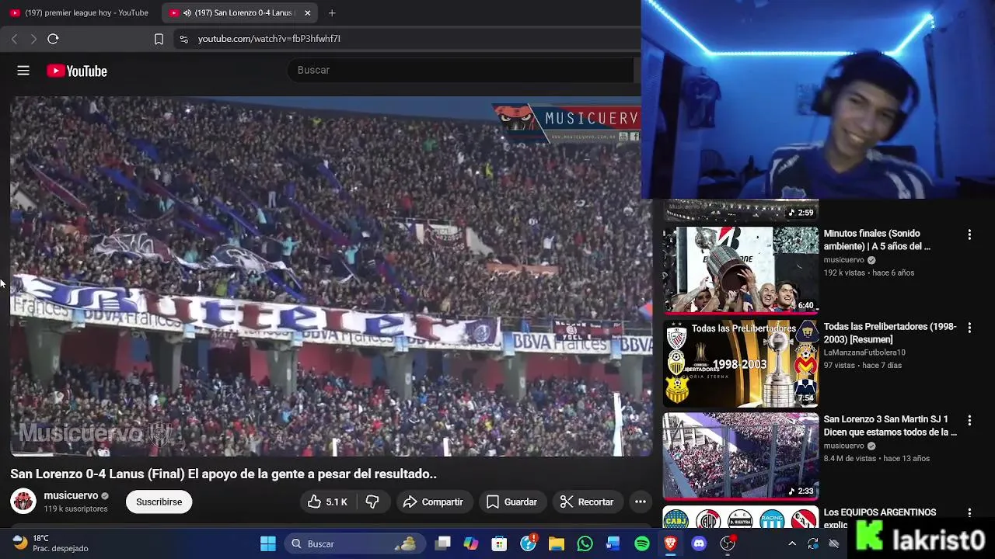Image resolution: width=995 pixels, height=559 pixels.
Task: Click LaManzanaFutbolera10 channel name
Action: click(864, 352)
